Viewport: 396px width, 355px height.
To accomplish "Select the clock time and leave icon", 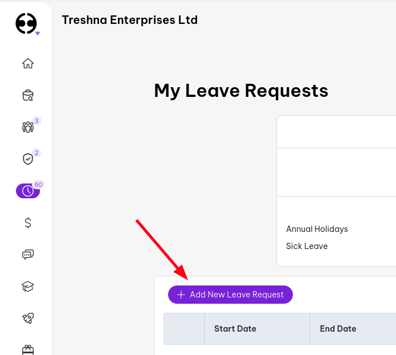I will coord(27,191).
